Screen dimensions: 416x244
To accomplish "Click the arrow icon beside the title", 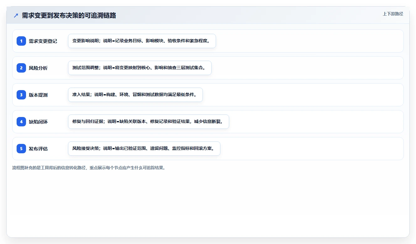I will 16,15.
